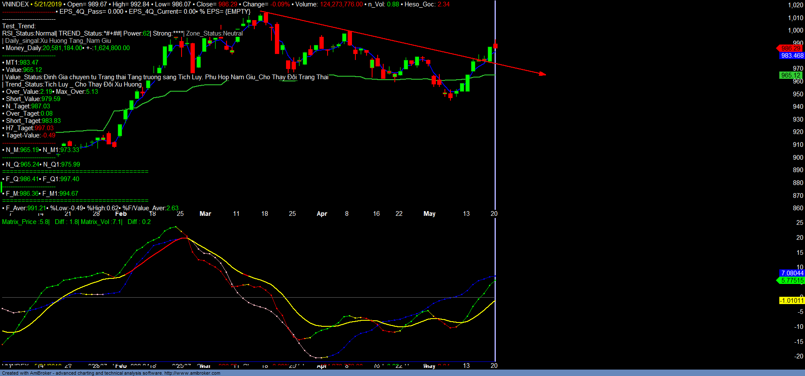This screenshot has width=805, height=376.
Task: Select the yellow -1.01011 indicator value tag
Action: (x=791, y=301)
